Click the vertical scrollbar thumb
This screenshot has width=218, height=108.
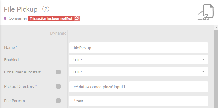pos(216,69)
